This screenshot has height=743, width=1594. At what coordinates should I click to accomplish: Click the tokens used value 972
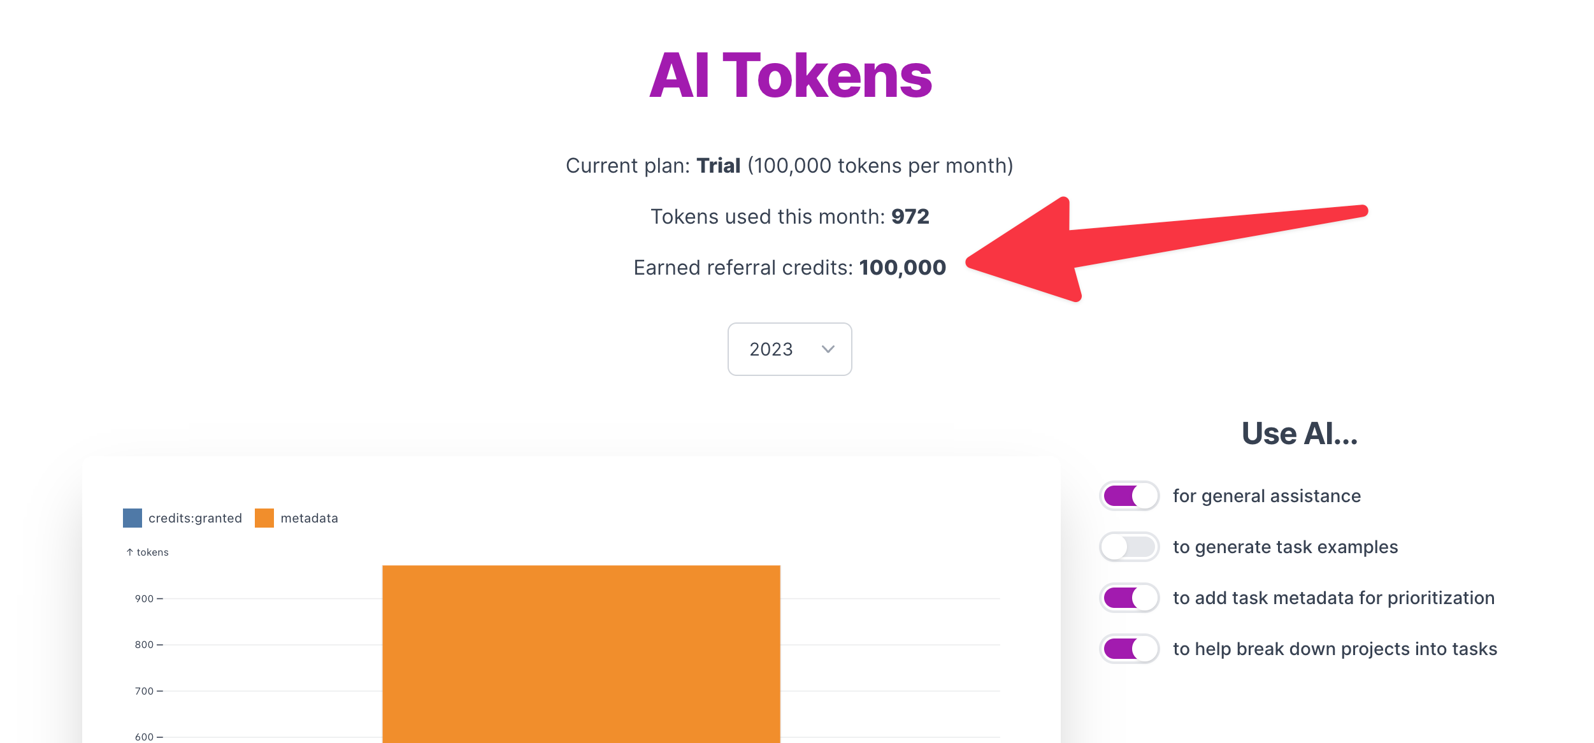point(910,217)
